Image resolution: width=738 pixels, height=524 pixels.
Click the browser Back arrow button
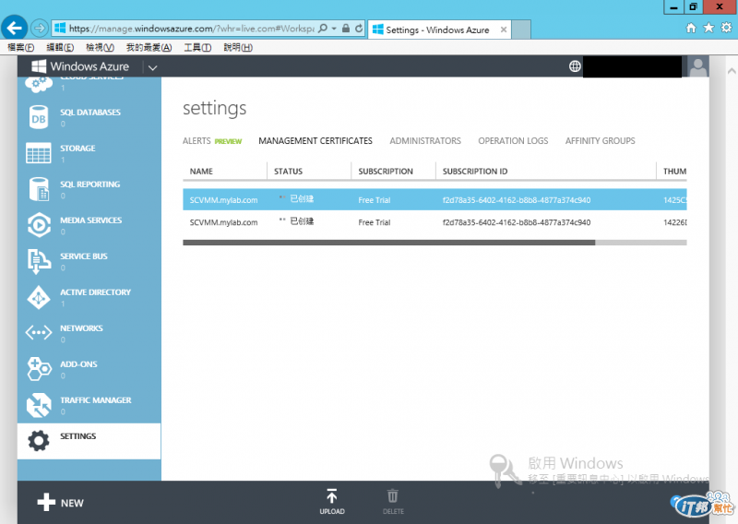14,28
